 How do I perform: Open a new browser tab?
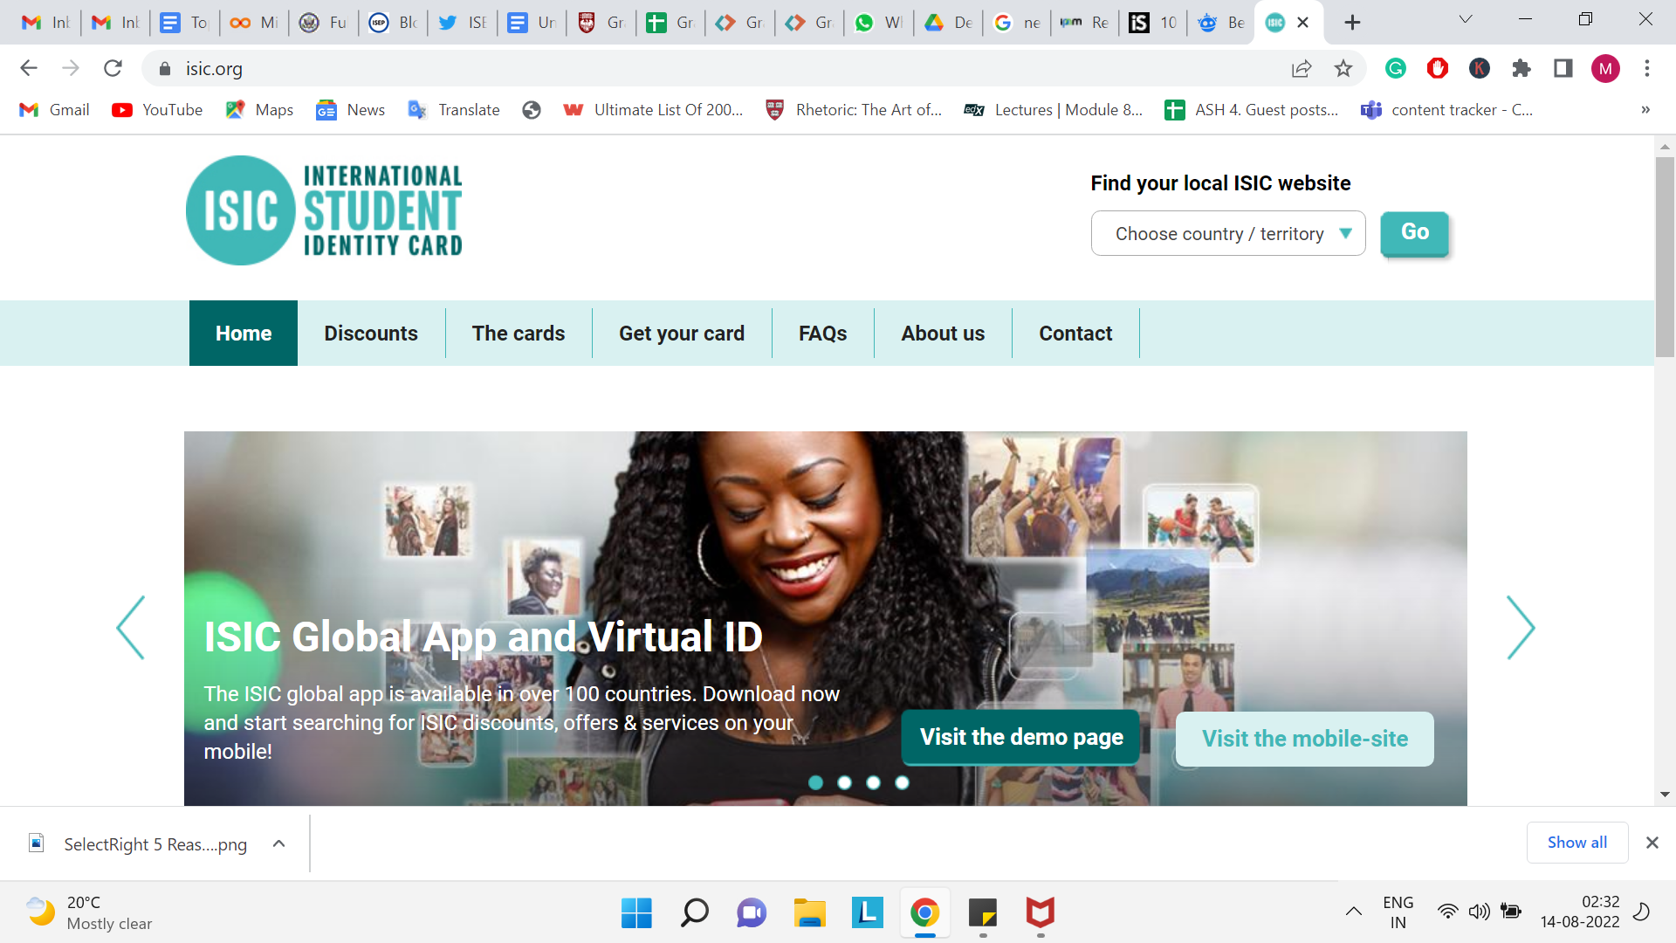(x=1352, y=23)
